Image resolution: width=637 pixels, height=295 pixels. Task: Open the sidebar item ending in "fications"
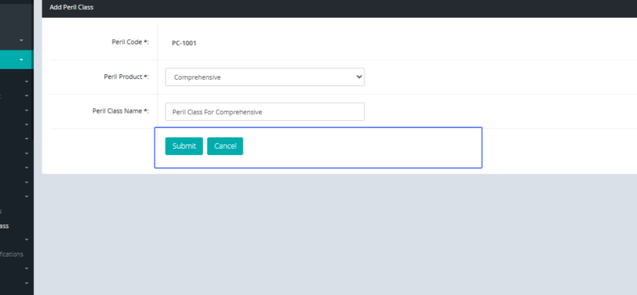coord(12,254)
